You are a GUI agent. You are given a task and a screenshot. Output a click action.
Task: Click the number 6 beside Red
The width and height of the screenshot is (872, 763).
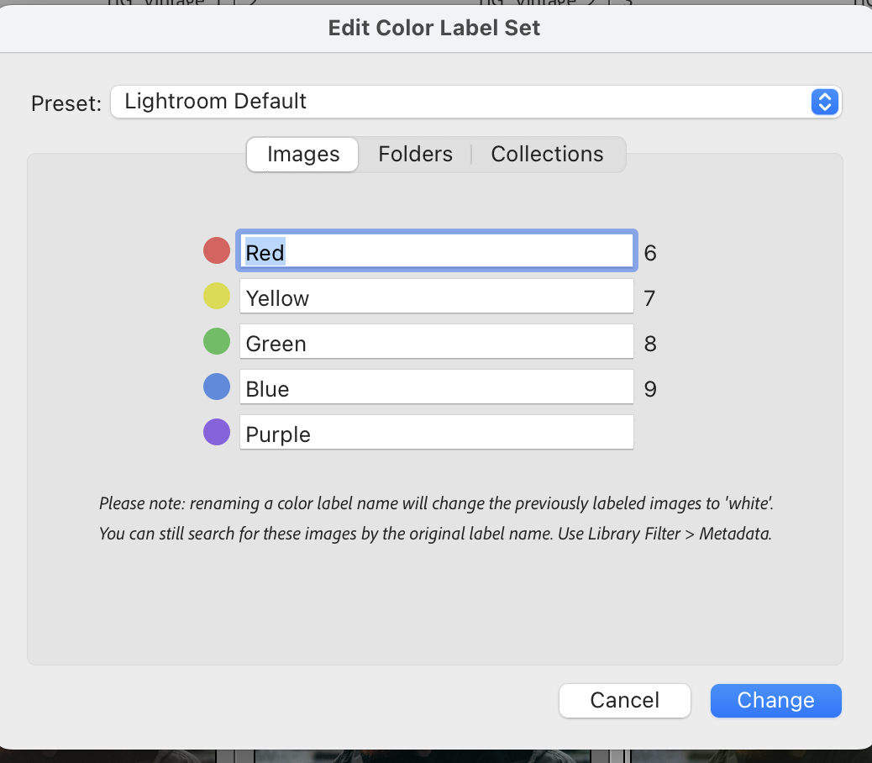click(x=650, y=252)
